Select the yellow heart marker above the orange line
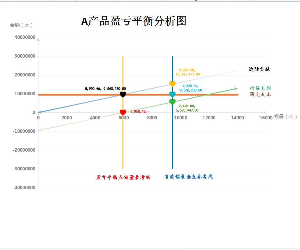 [x=172, y=84]
